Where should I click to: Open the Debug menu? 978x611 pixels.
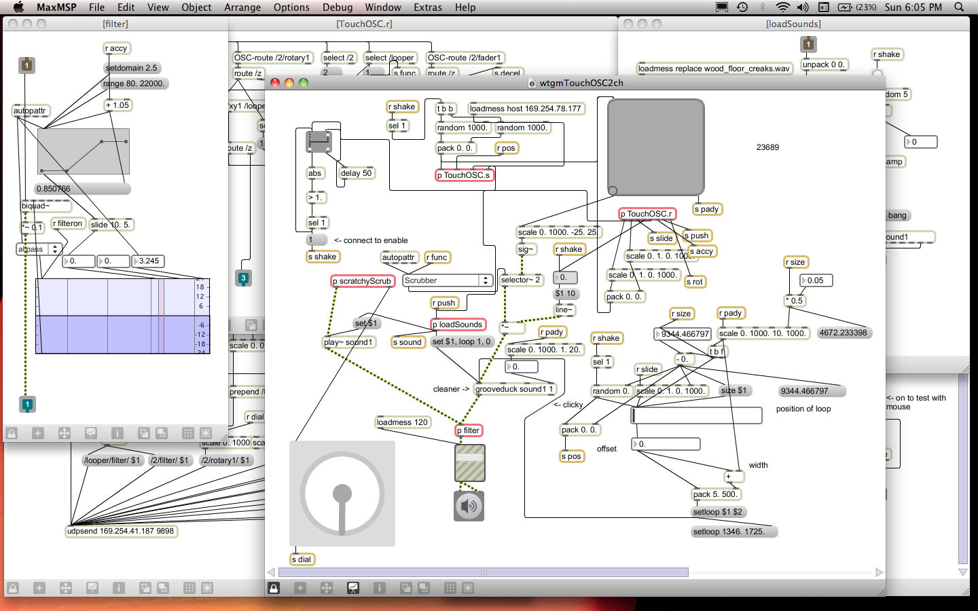[338, 7]
